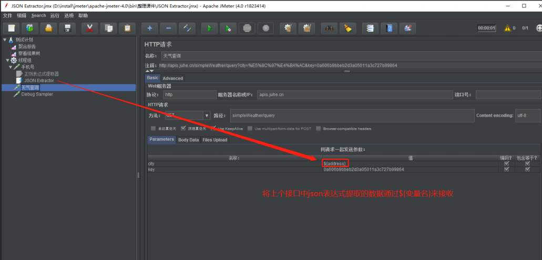Viewport: 542px width, 260px height.
Task: Click the 服务器名称或IP input field
Action: 354,94
